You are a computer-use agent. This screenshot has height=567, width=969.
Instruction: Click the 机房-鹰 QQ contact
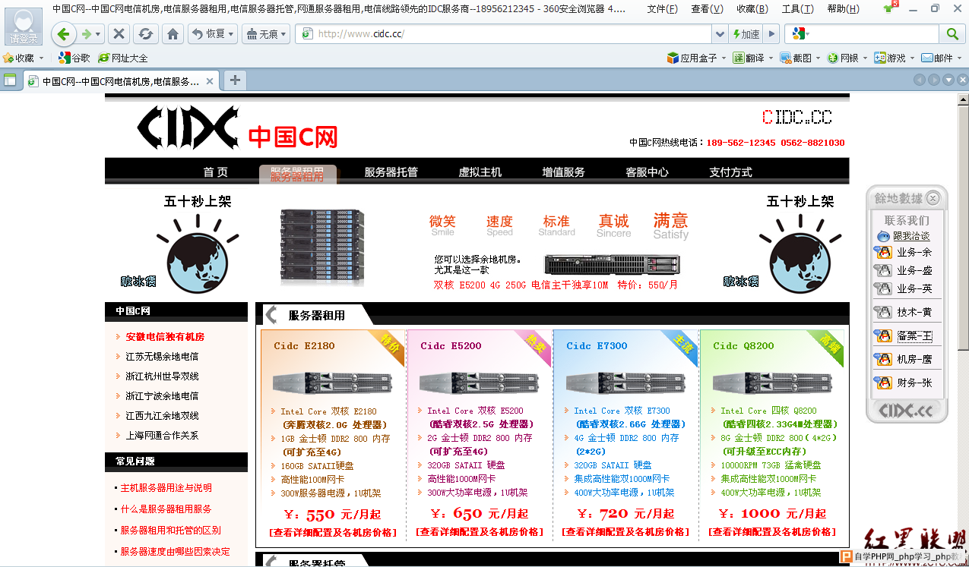coord(904,359)
